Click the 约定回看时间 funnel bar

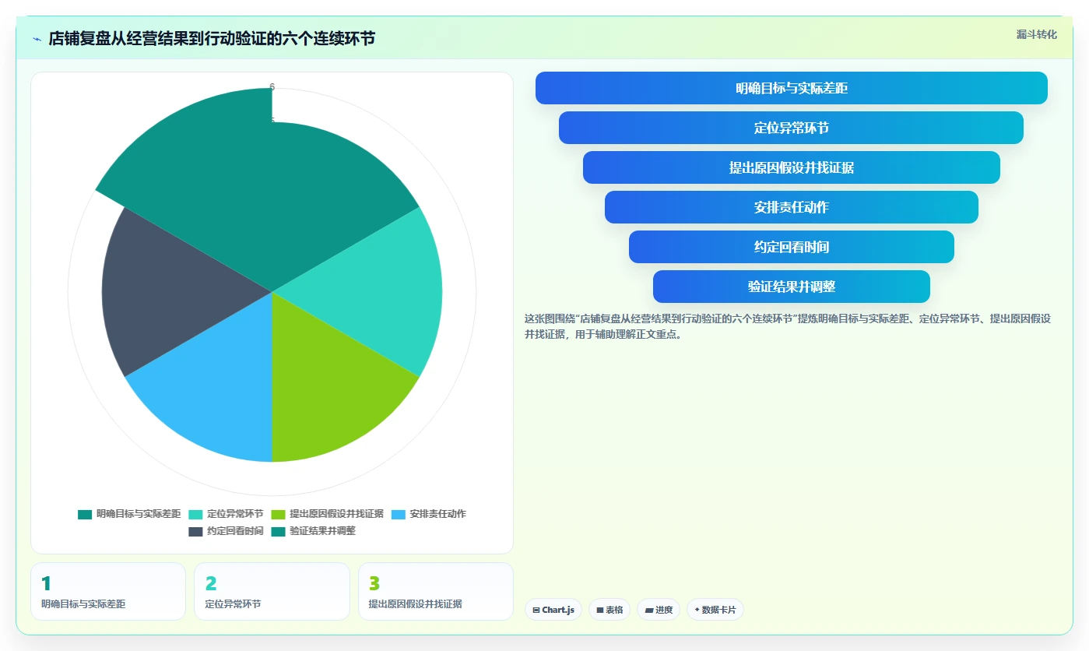coord(792,247)
